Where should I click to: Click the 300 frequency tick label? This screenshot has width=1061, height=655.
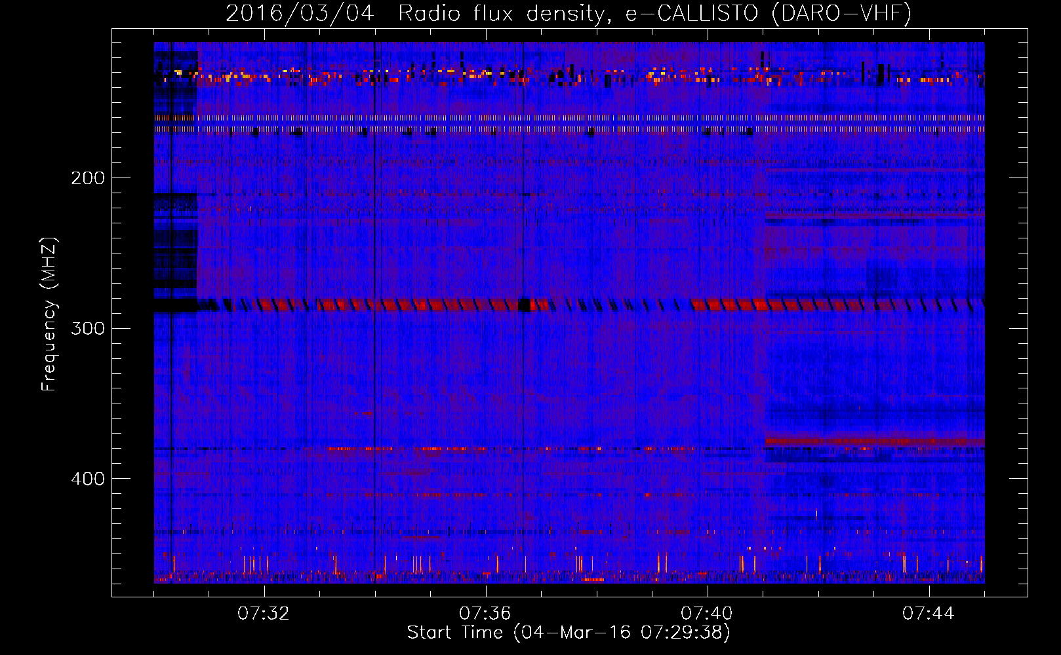(88, 328)
